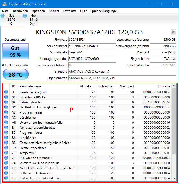Click the CrystalDiskInfo app icon in title bar
This screenshot has height=184, width=179.
coord(5,4)
